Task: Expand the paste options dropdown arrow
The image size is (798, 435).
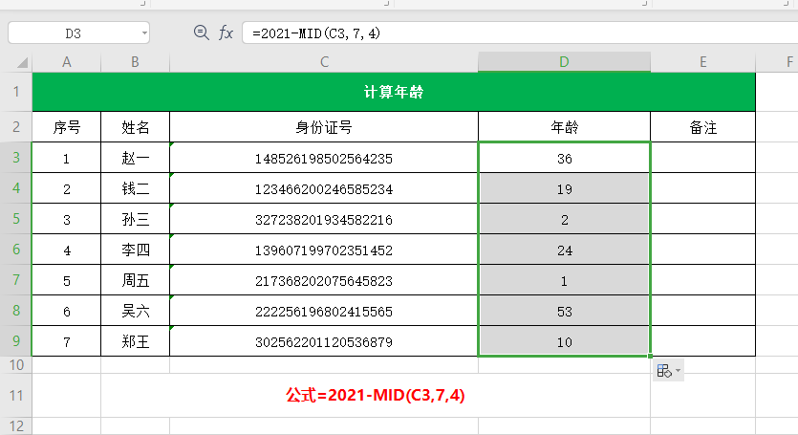Action: click(678, 370)
